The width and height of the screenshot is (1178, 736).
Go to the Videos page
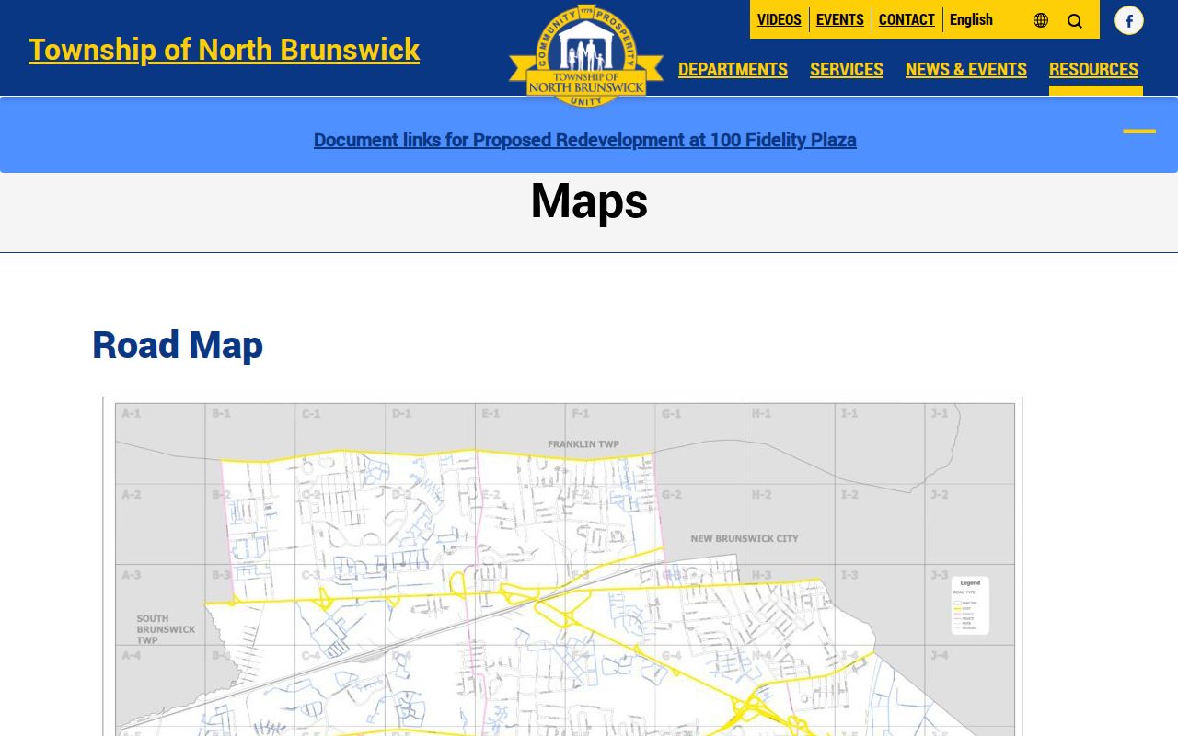coord(780,19)
